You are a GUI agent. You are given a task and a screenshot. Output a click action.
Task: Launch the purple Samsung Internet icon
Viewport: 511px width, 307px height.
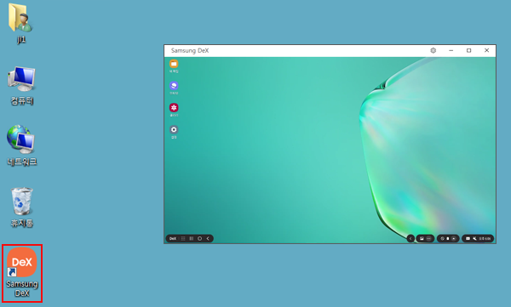(x=174, y=86)
